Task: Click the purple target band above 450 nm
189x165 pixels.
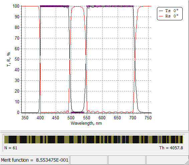Action: pos(54,6)
